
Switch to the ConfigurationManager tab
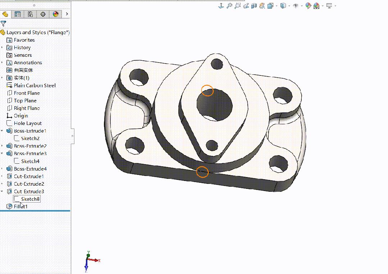[x=30, y=14]
